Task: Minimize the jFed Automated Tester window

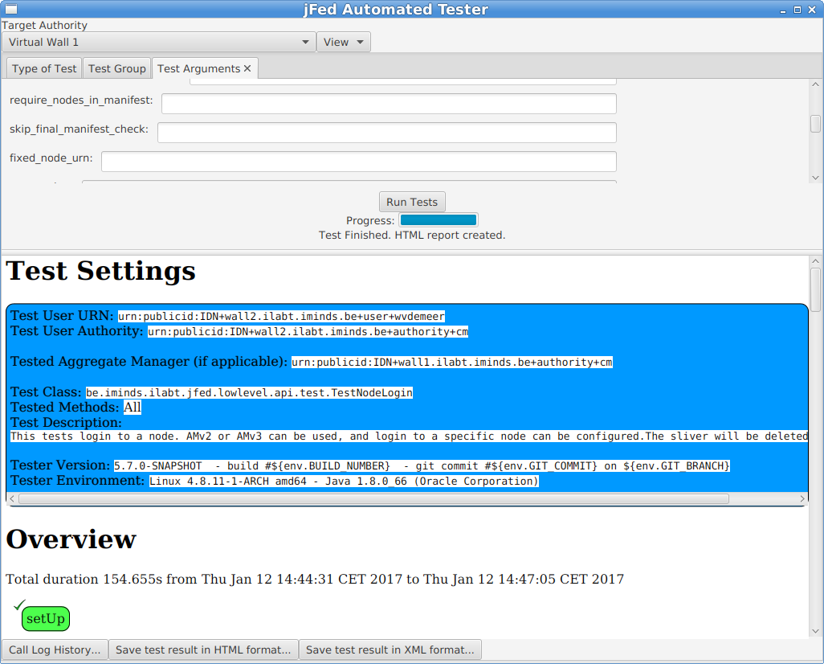Action: 783,10
